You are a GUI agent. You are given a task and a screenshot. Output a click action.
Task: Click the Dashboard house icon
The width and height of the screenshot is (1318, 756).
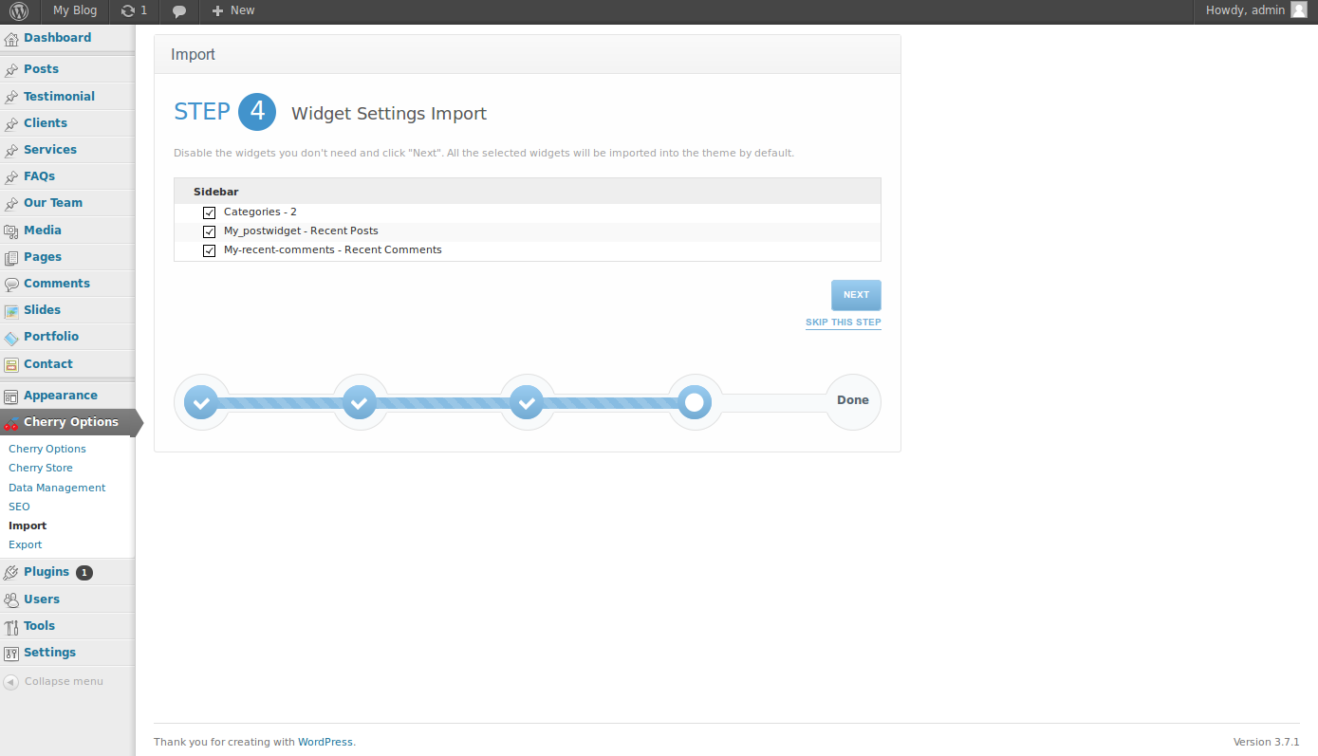(11, 39)
